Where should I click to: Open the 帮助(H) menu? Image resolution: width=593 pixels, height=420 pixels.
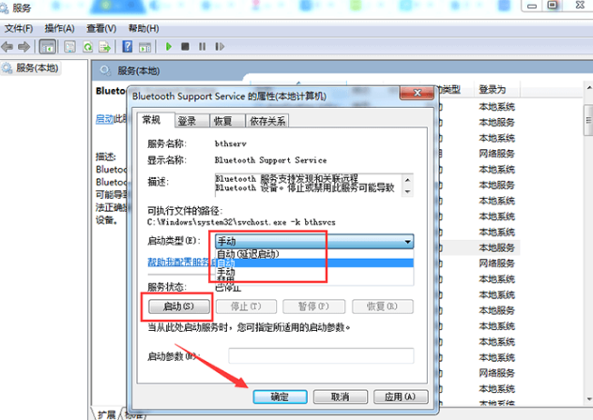[144, 28]
